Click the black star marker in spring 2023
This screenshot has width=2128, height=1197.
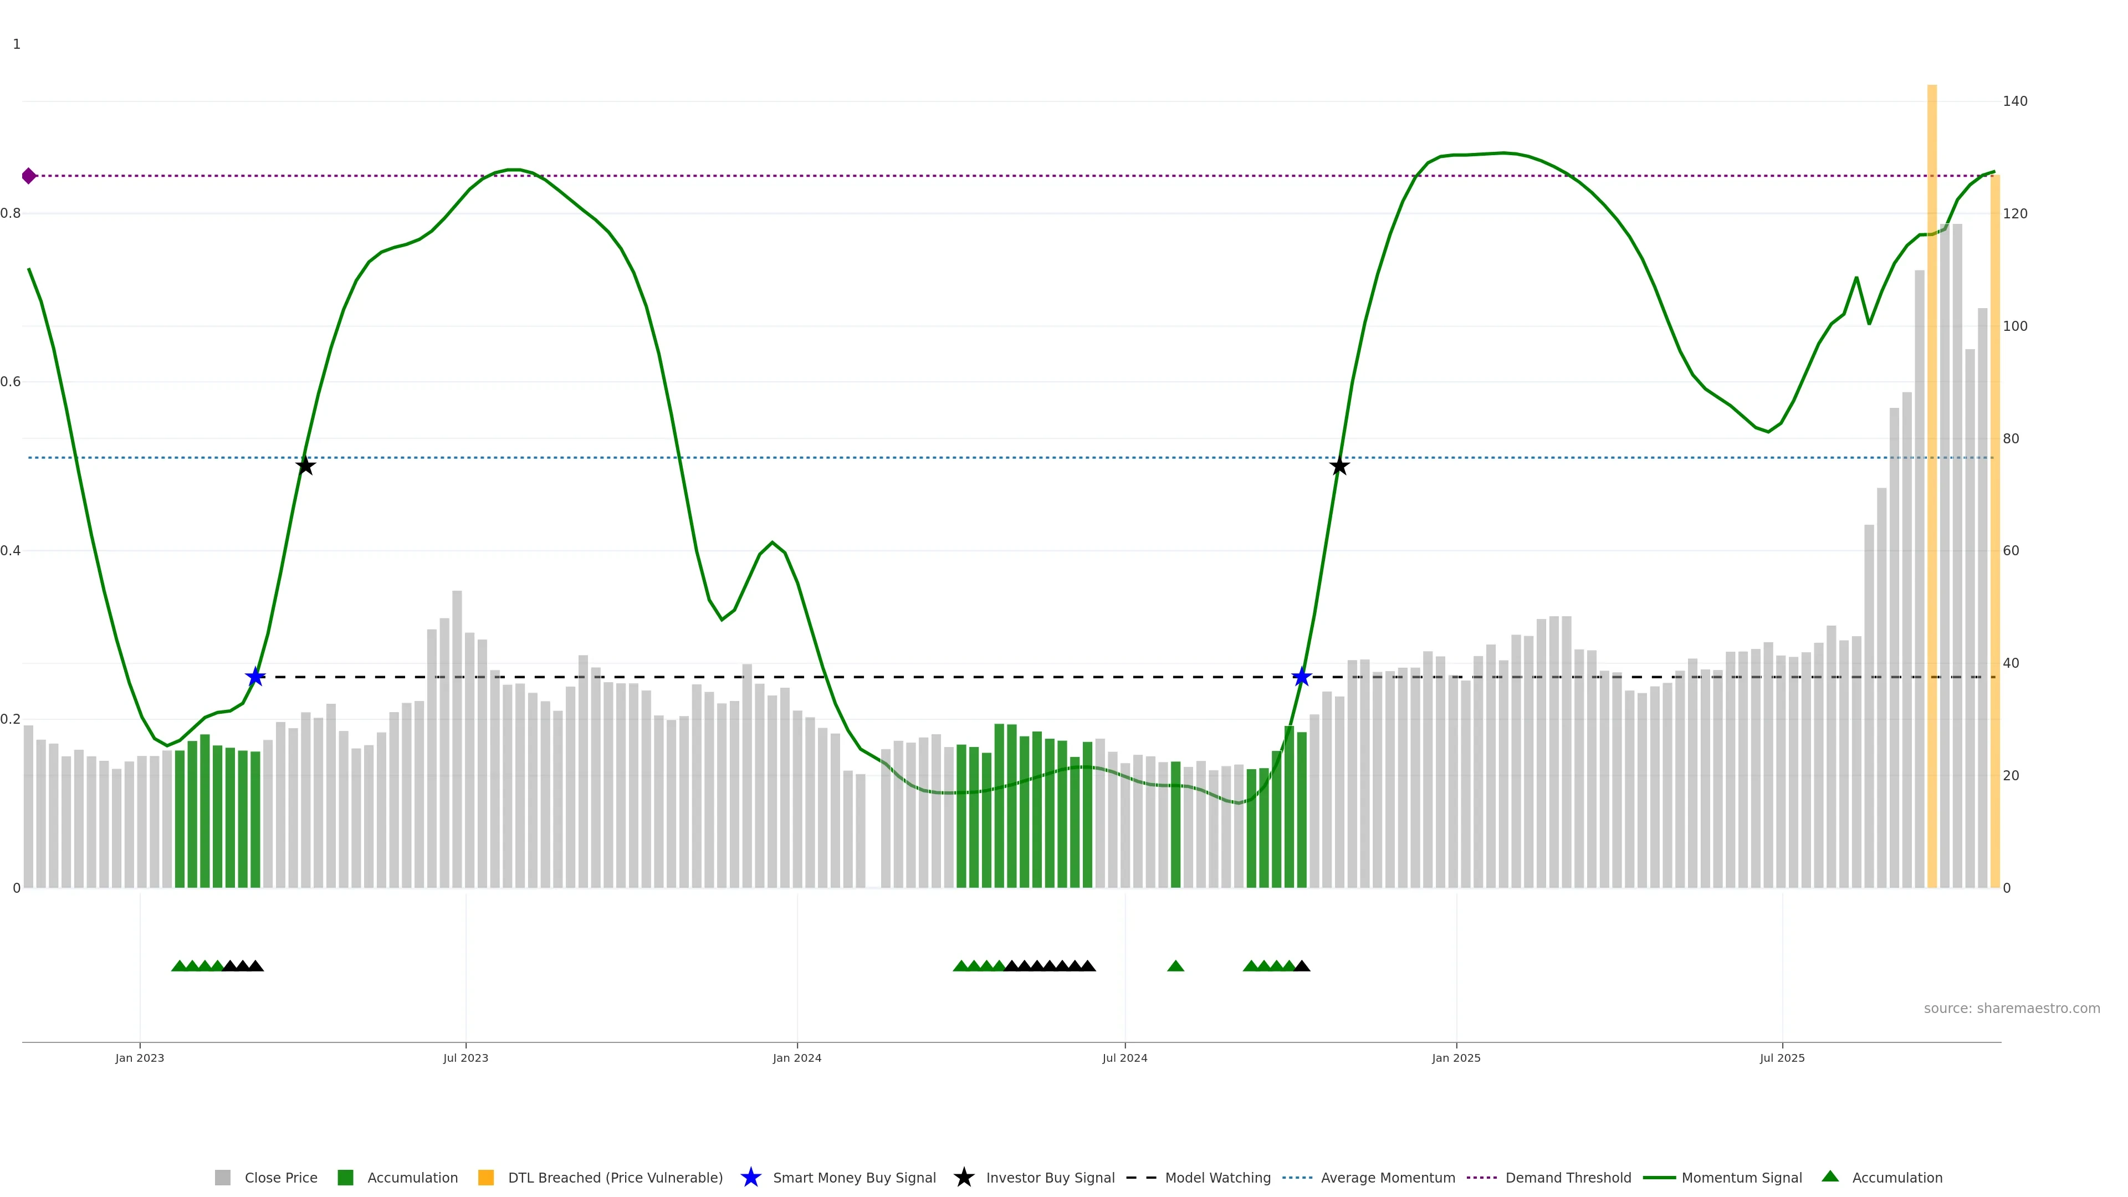point(305,466)
